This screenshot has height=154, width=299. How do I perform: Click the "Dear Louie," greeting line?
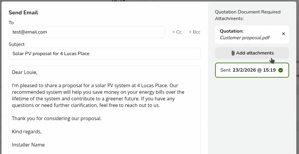pyautogui.click(x=25, y=72)
